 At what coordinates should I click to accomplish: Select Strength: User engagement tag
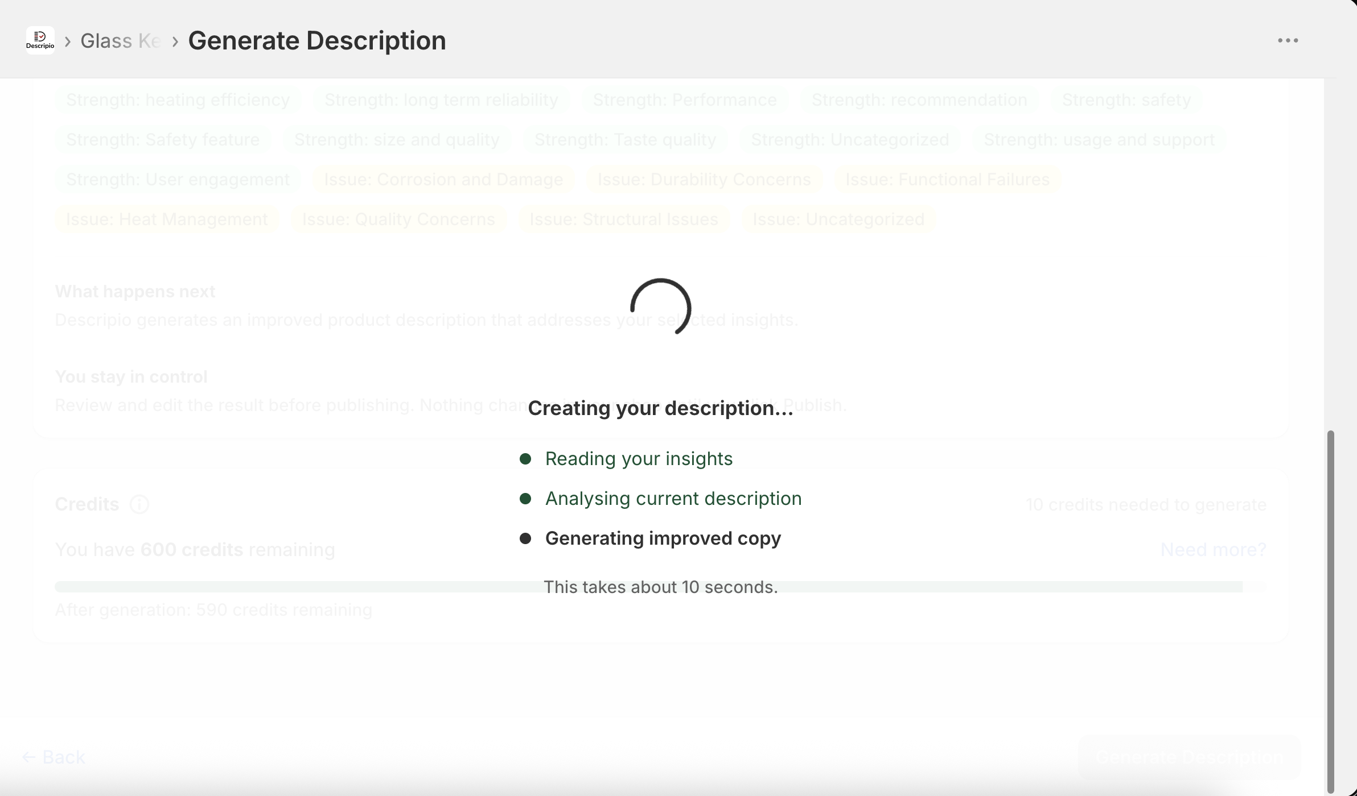coord(178,180)
